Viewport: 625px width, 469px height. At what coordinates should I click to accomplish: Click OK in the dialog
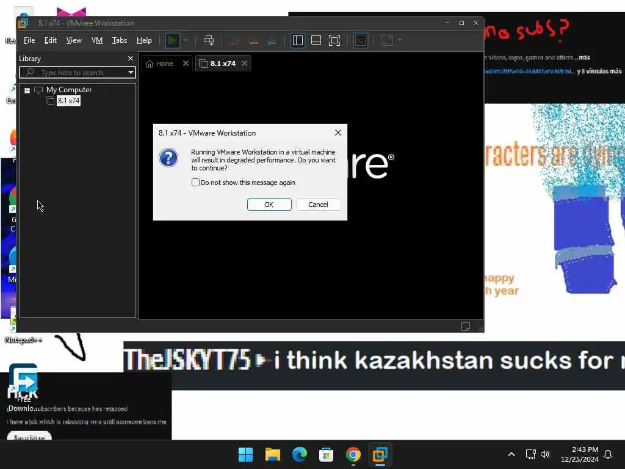point(269,205)
